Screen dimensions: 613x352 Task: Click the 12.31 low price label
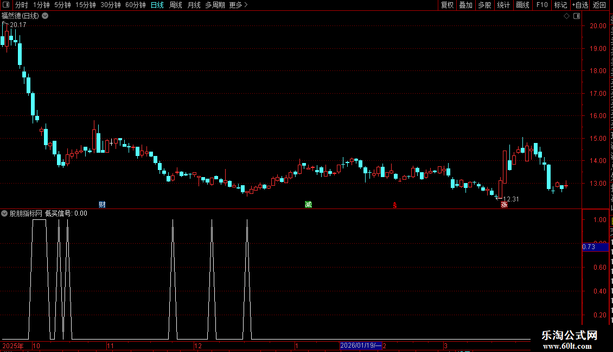[x=511, y=199]
